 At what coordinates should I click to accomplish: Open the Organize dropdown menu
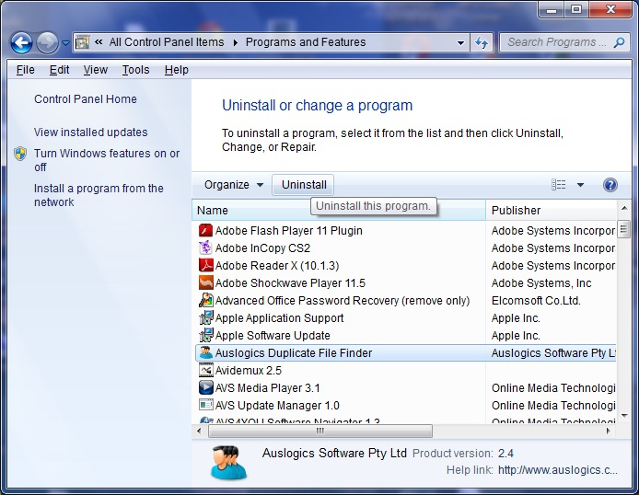234,185
